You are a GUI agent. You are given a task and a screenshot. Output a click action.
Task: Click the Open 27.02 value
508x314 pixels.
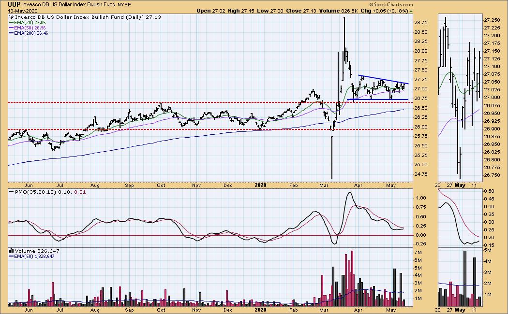[210, 11]
